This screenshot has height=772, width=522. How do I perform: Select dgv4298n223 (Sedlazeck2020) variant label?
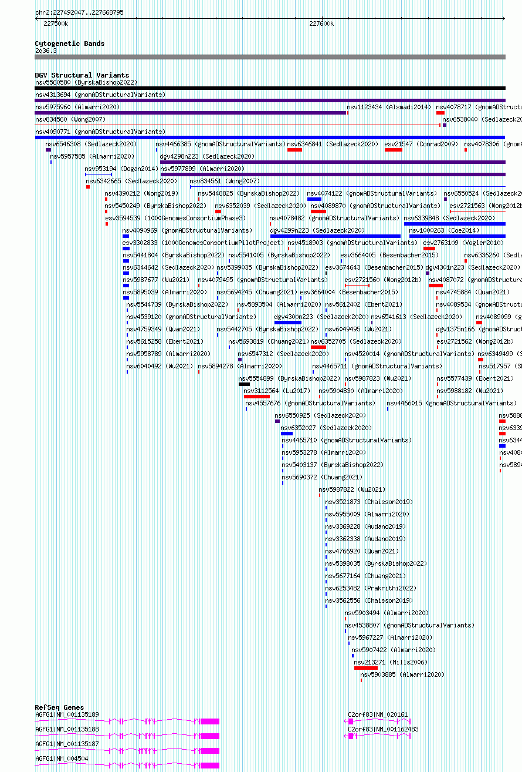[208, 156]
